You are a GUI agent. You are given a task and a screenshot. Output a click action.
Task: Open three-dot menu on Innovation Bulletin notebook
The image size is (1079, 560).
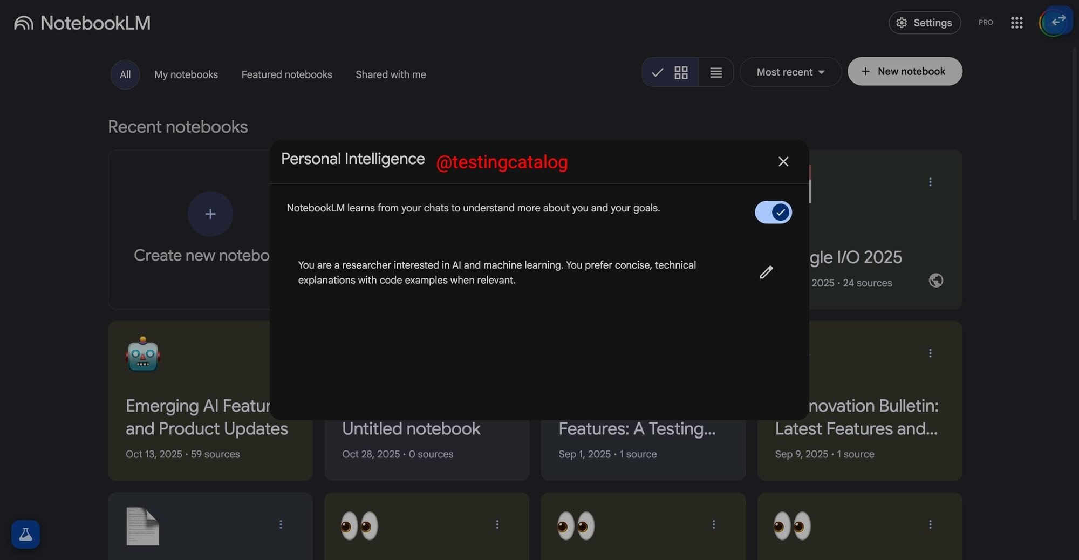930,353
